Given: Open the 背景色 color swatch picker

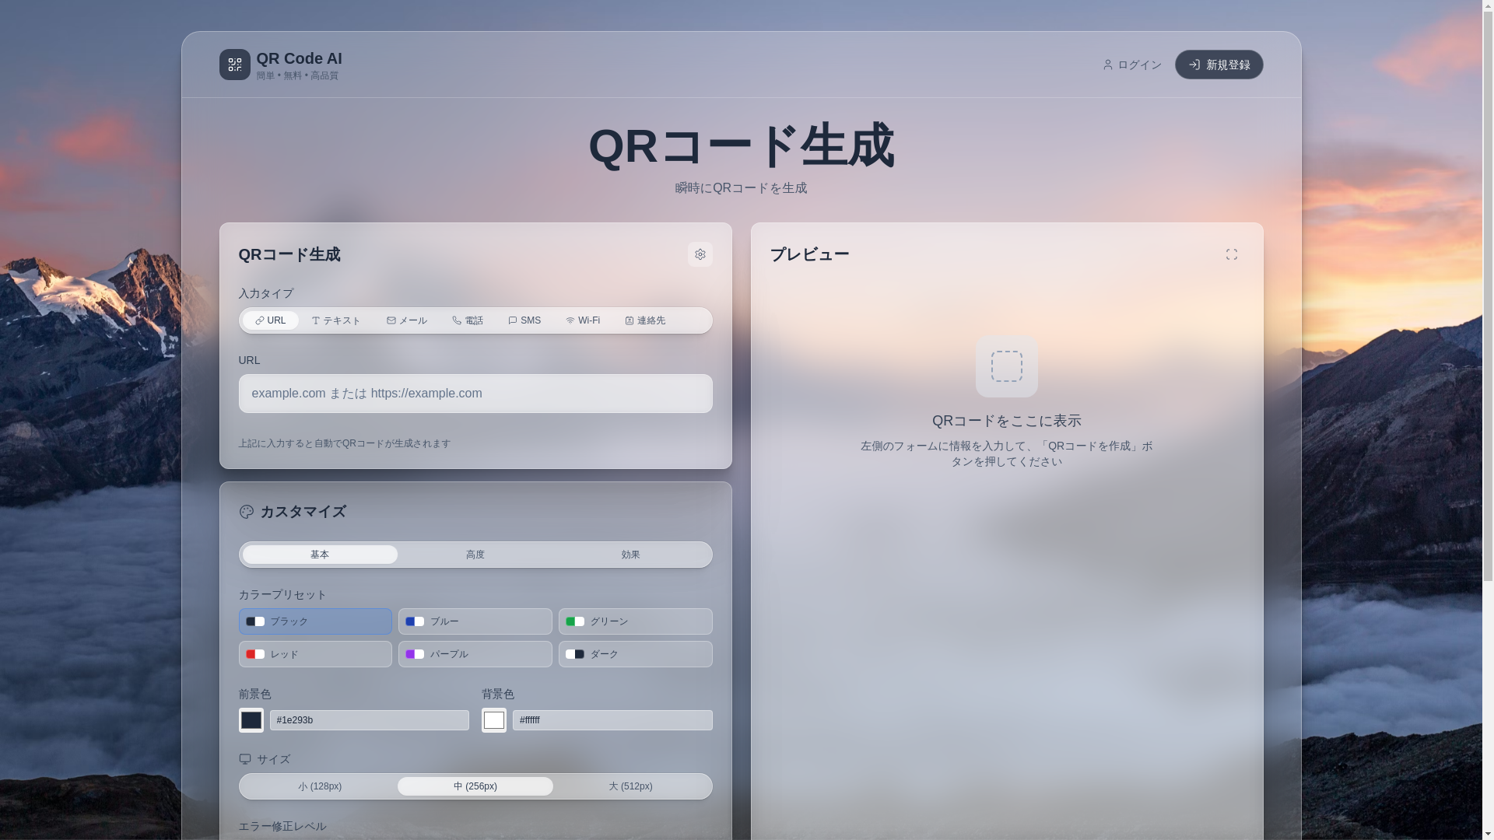Looking at the screenshot, I should [x=493, y=720].
